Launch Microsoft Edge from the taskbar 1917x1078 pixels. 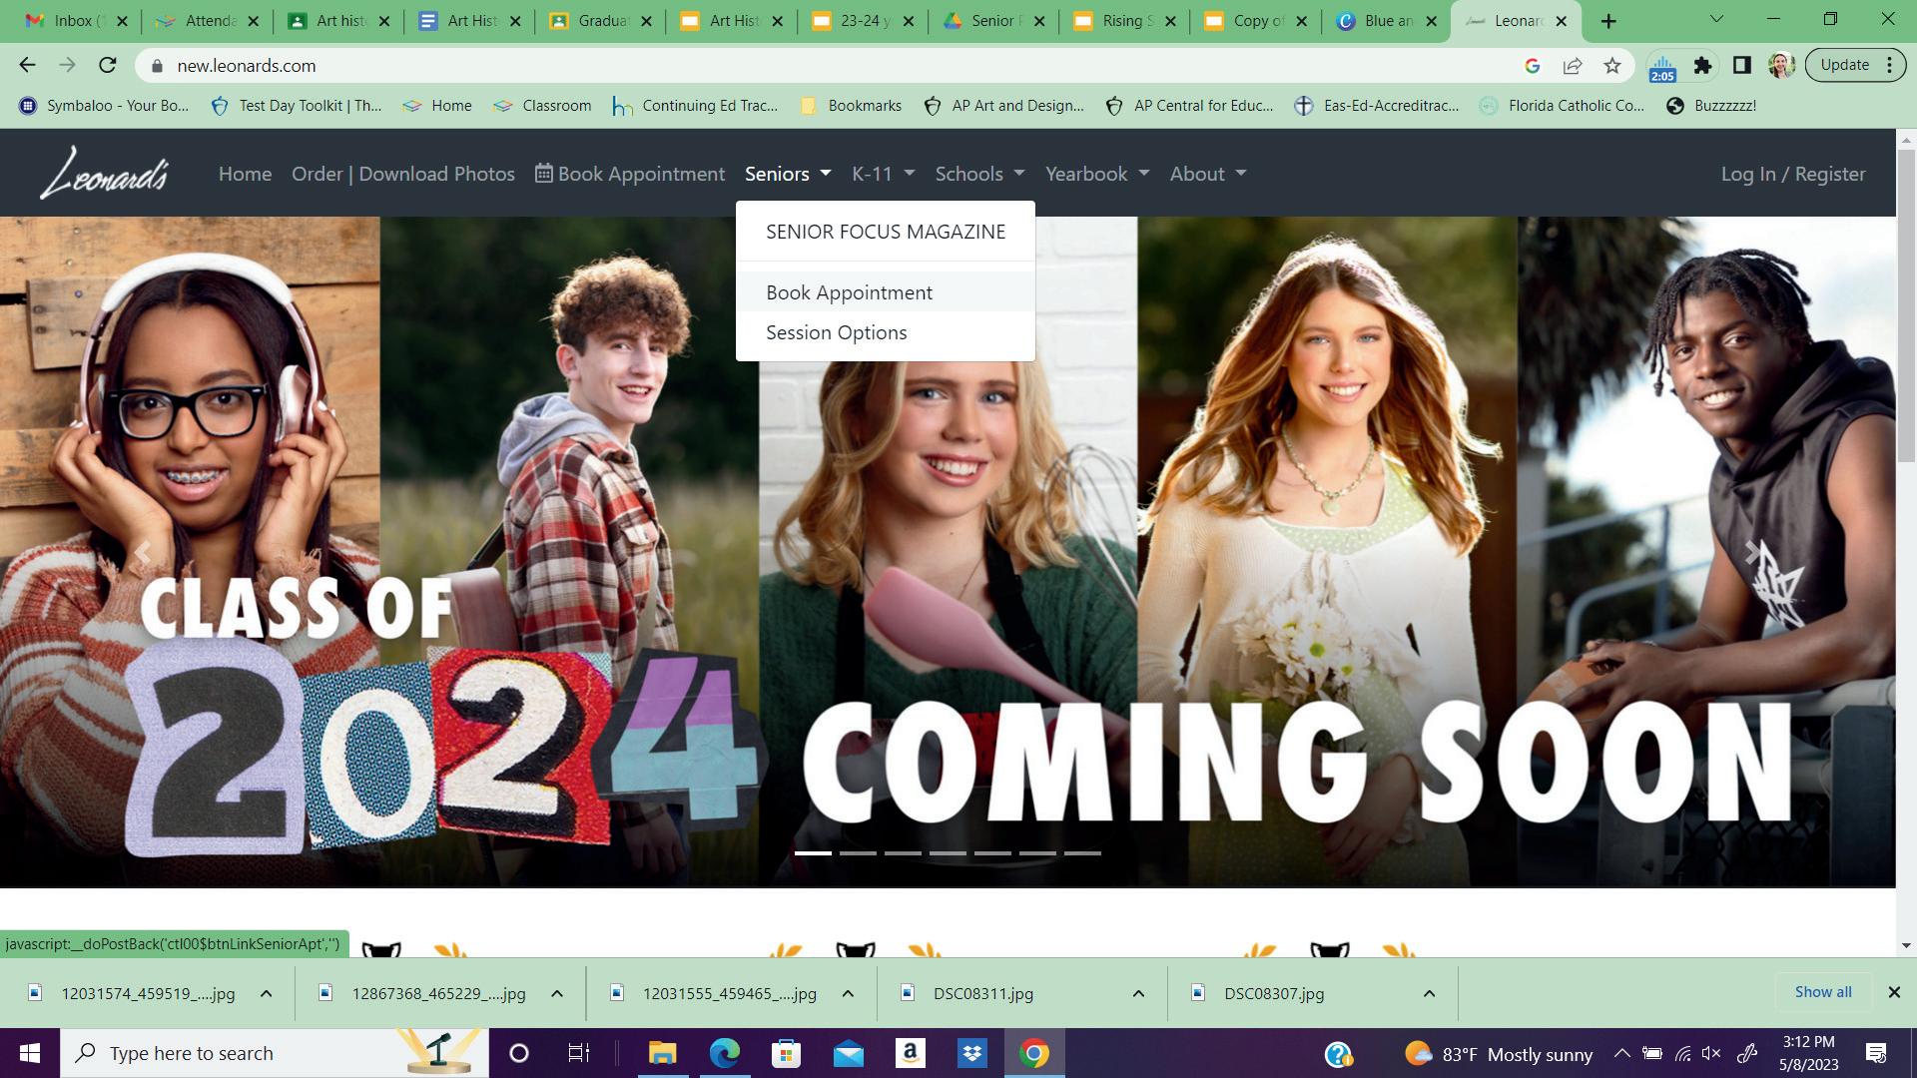pyautogui.click(x=725, y=1053)
